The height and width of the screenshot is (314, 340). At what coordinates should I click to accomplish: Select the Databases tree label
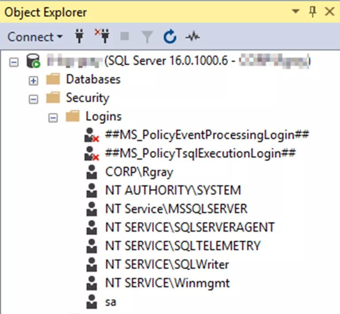pyautogui.click(x=93, y=79)
